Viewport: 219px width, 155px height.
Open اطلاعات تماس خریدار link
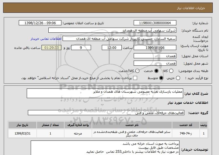(x=46, y=39)
